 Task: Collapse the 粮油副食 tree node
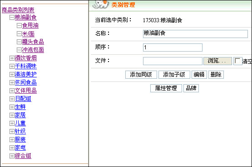[x=12, y=17]
